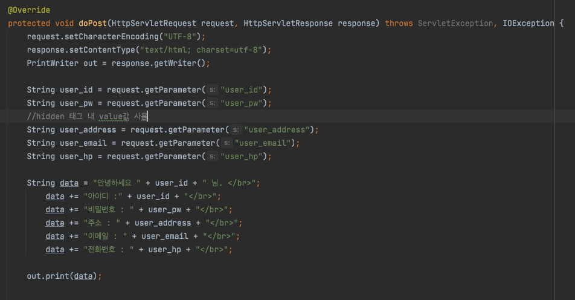Click the "user_address" string literal
Screen dimensions: 575x300
277,129
